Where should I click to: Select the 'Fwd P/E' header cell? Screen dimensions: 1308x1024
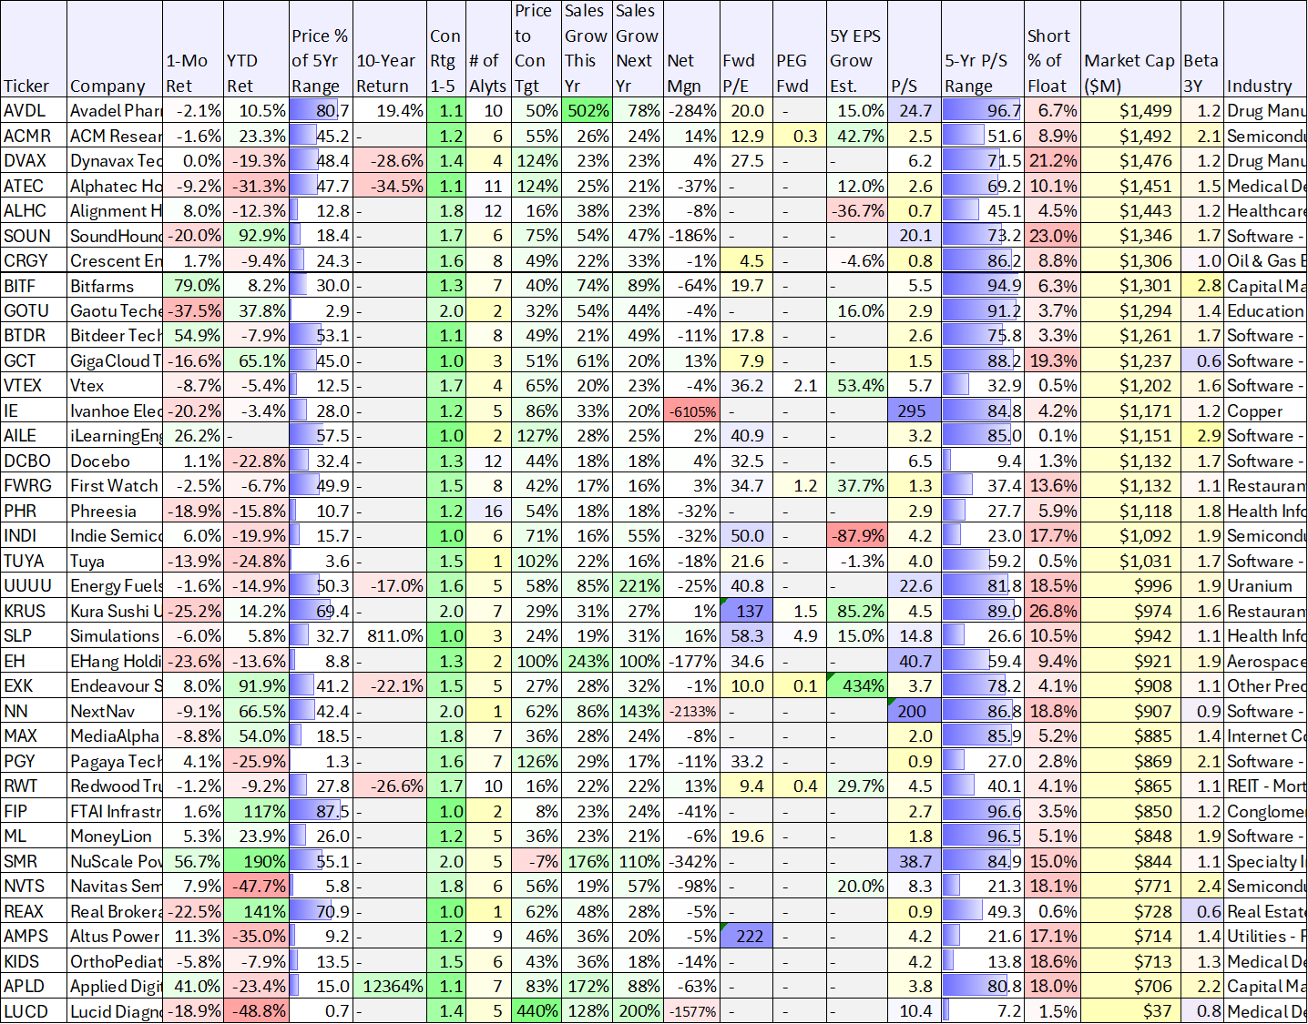746,49
